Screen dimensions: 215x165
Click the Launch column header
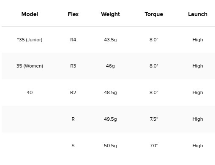pyautogui.click(x=198, y=14)
